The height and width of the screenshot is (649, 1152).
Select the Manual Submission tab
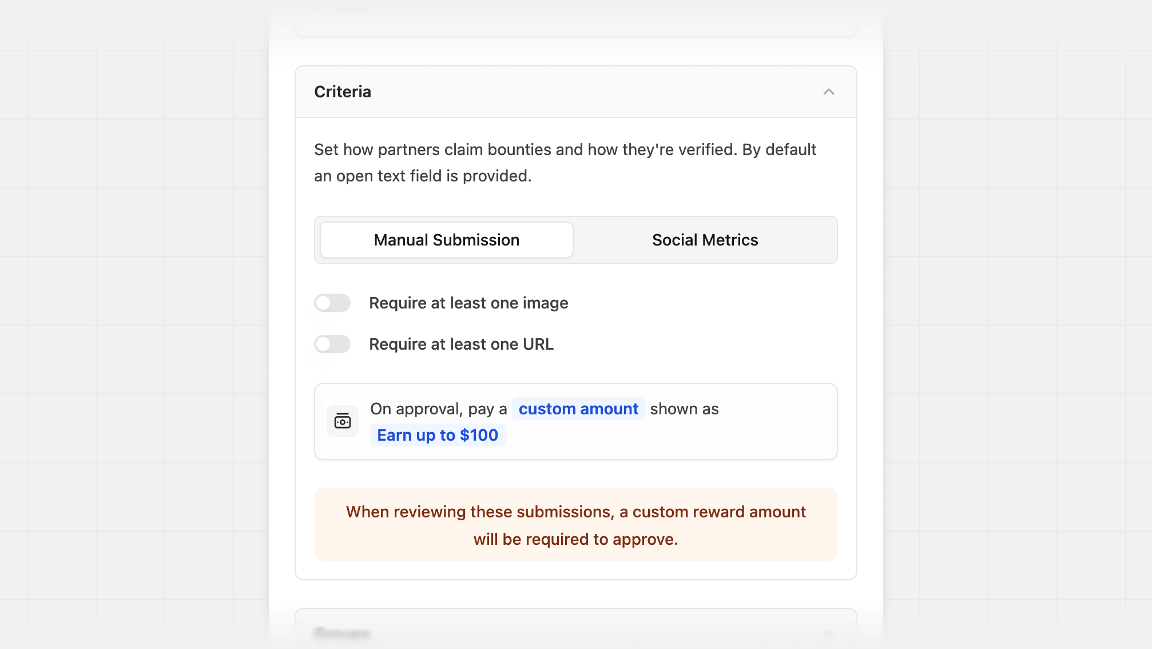pos(446,240)
